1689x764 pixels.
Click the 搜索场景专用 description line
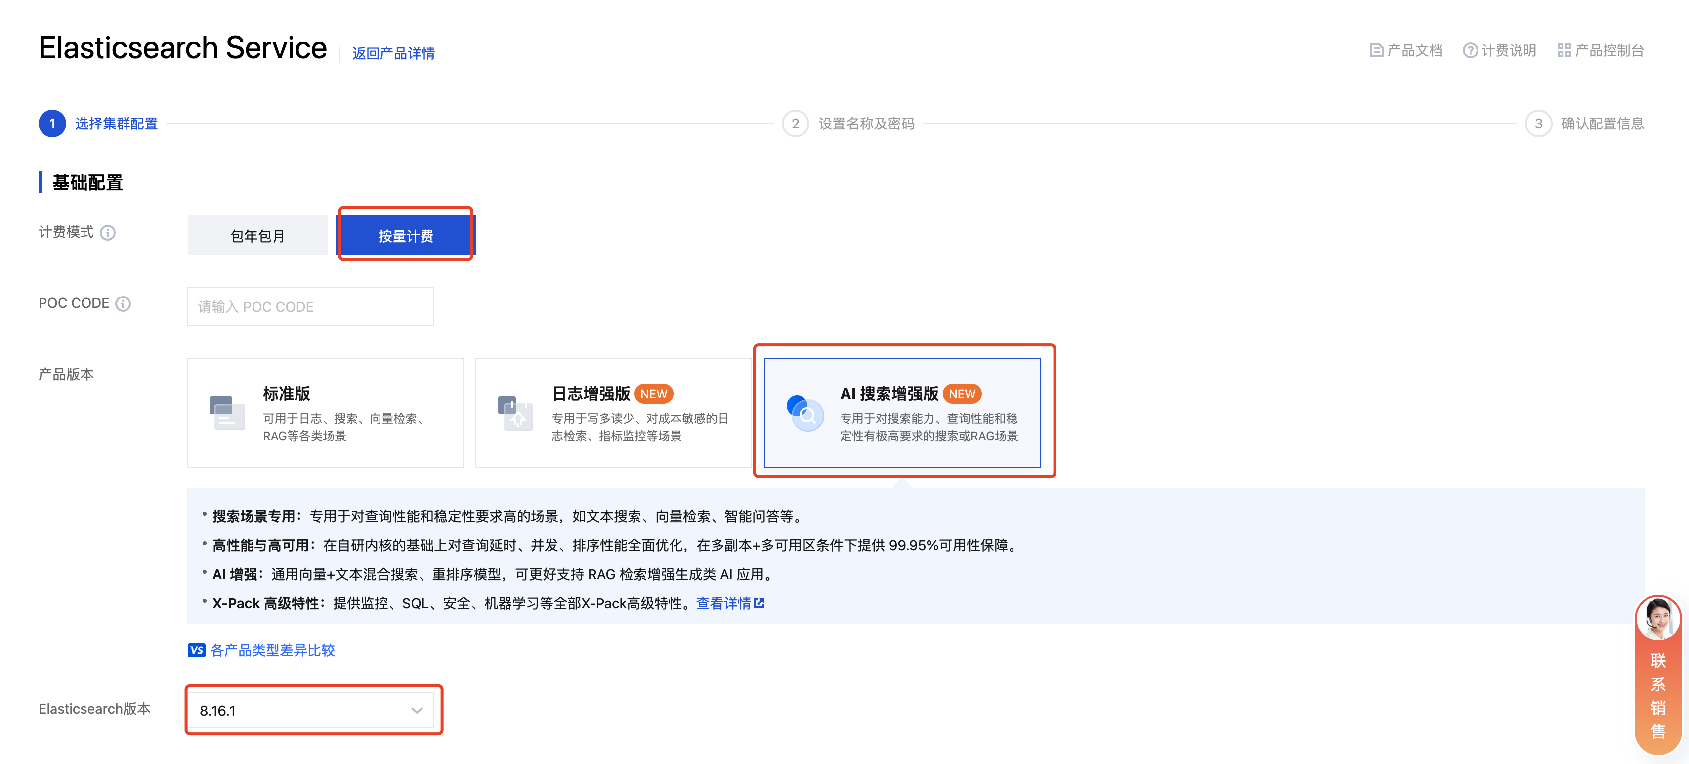[x=507, y=517]
